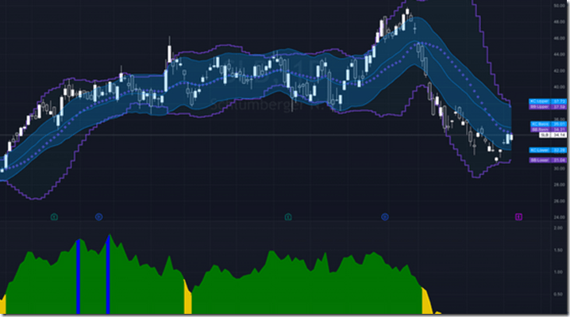Select the KC Lower 32.28 price label
This screenshot has width=570, height=317.
[548, 150]
